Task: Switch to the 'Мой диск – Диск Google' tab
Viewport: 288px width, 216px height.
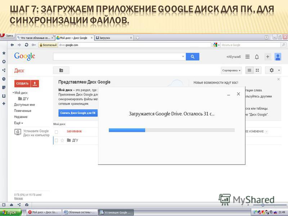Action: click(x=75, y=38)
